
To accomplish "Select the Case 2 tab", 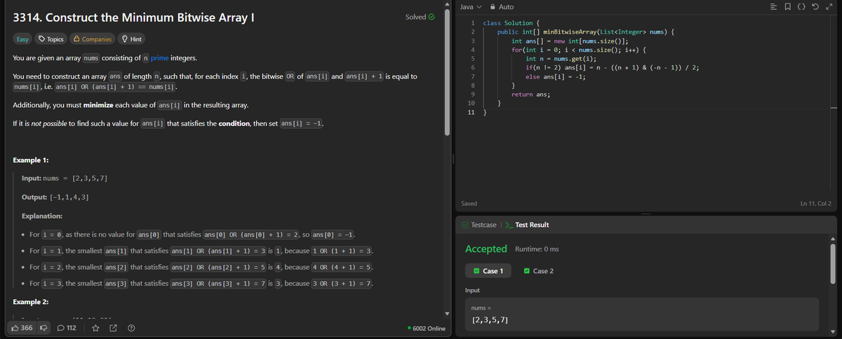I will (537, 271).
